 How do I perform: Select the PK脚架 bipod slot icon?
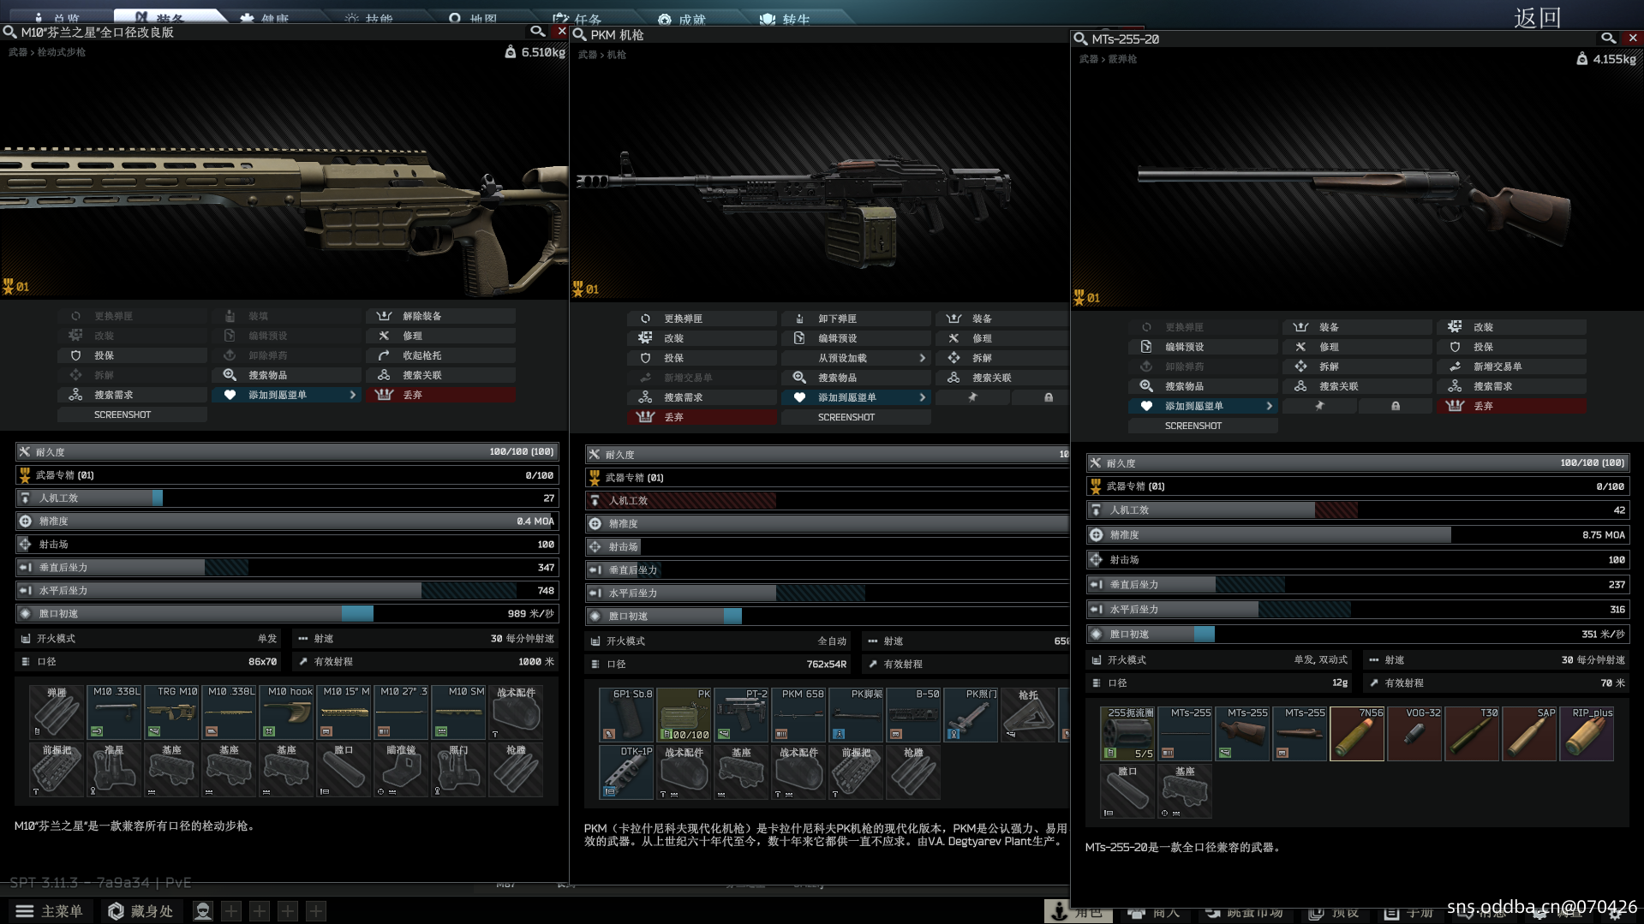point(856,714)
